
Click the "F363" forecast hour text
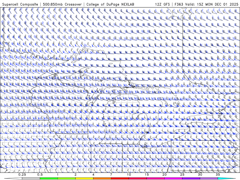[179, 4]
